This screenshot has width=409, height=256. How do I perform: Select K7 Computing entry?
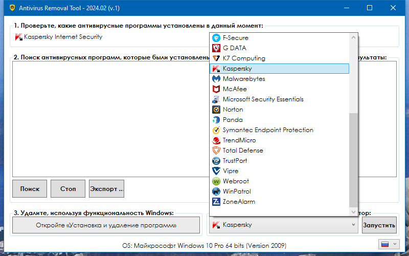pos(279,58)
